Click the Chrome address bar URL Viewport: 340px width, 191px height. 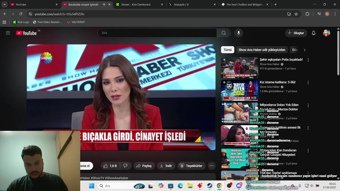59,14
